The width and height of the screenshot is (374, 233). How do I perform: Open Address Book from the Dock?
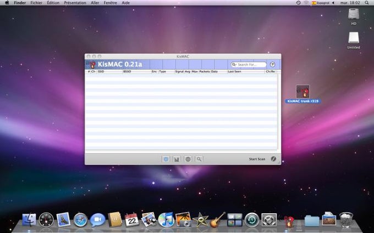pyautogui.click(x=115, y=219)
